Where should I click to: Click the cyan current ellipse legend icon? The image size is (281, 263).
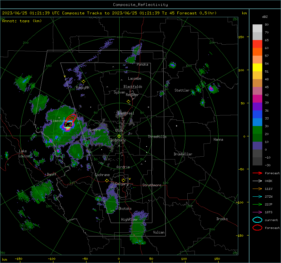[x=257, y=220]
